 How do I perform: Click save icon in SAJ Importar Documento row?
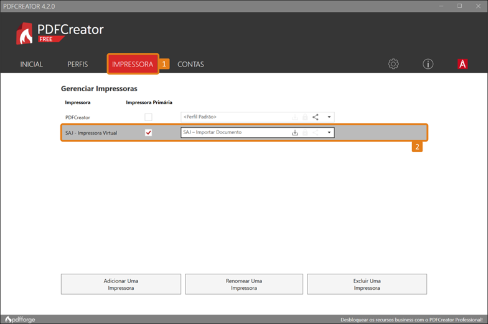point(295,132)
